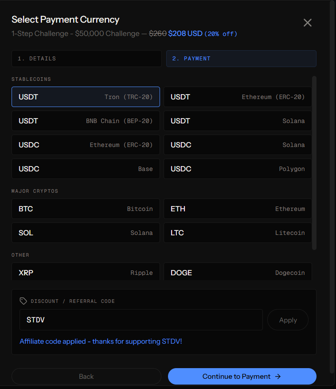Pick USDC on Base network

pyautogui.click(x=86, y=169)
